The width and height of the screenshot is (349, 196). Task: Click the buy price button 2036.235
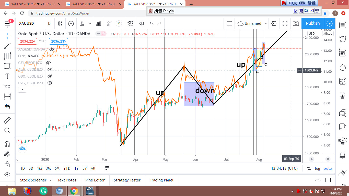[x=59, y=41]
